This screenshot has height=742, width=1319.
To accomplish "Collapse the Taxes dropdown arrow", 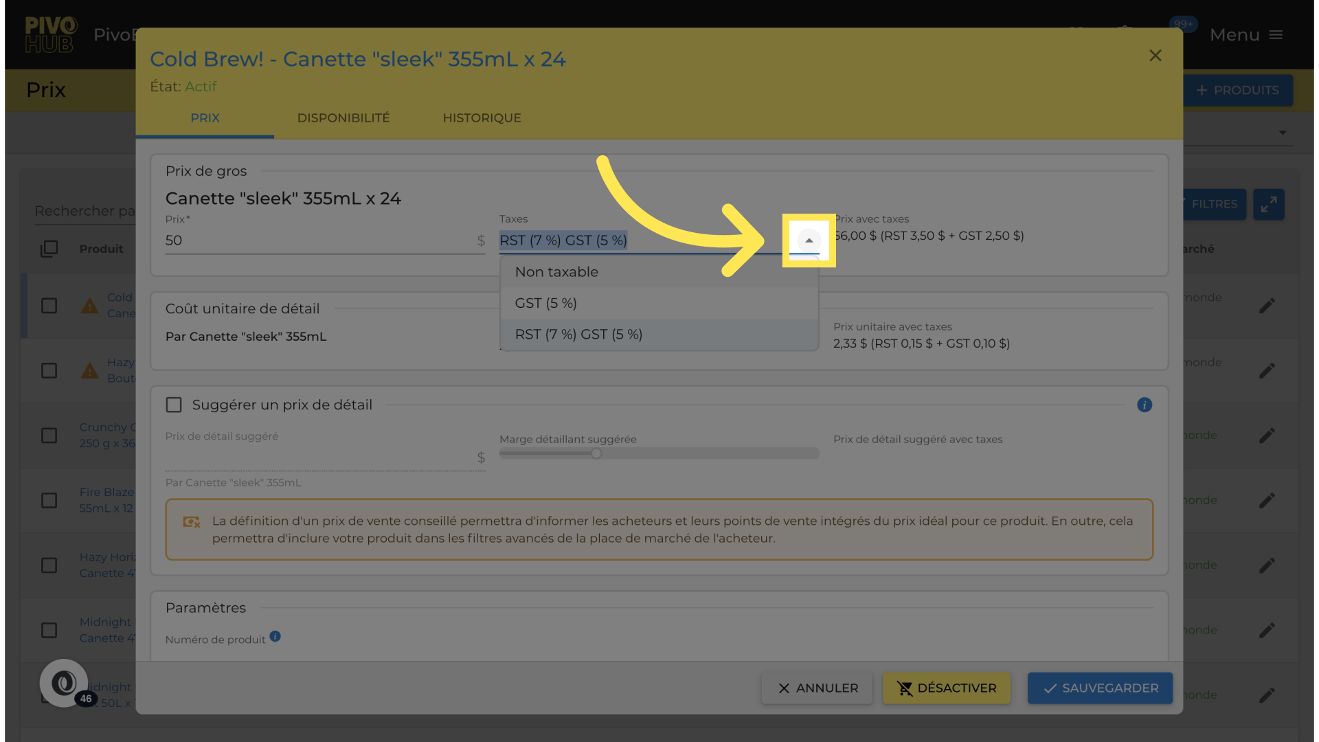I will 809,240.
